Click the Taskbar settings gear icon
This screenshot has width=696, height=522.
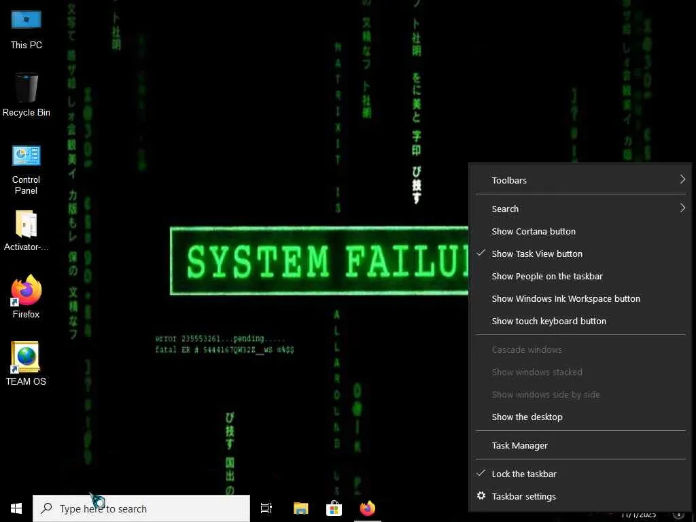click(x=481, y=495)
